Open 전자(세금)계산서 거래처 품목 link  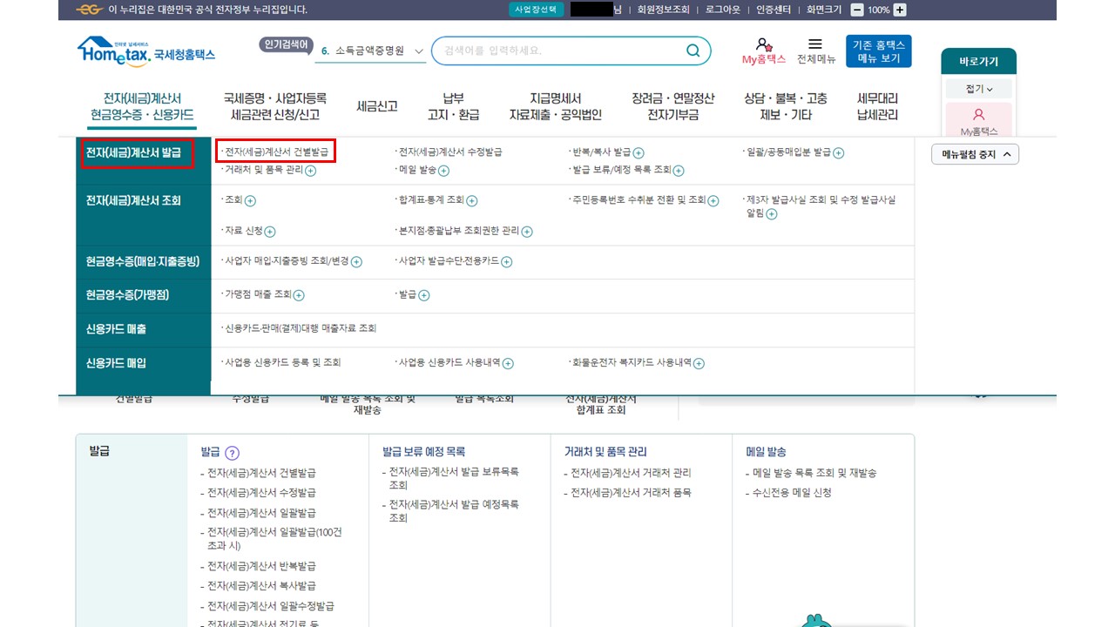[631, 493]
